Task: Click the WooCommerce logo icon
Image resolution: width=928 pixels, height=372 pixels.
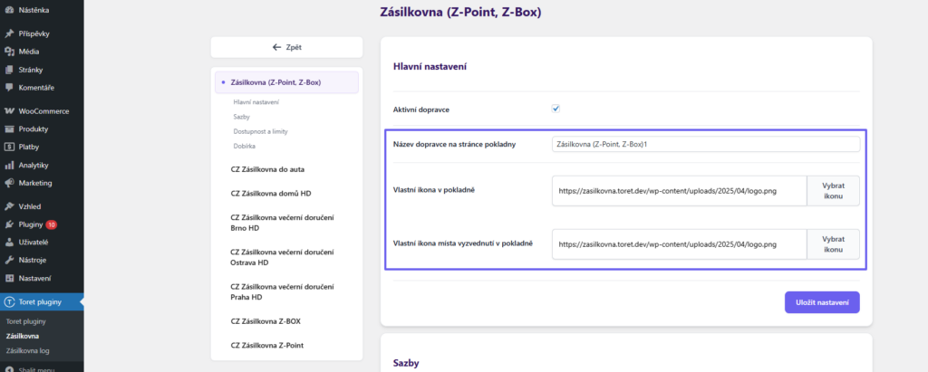Action: tap(9, 111)
